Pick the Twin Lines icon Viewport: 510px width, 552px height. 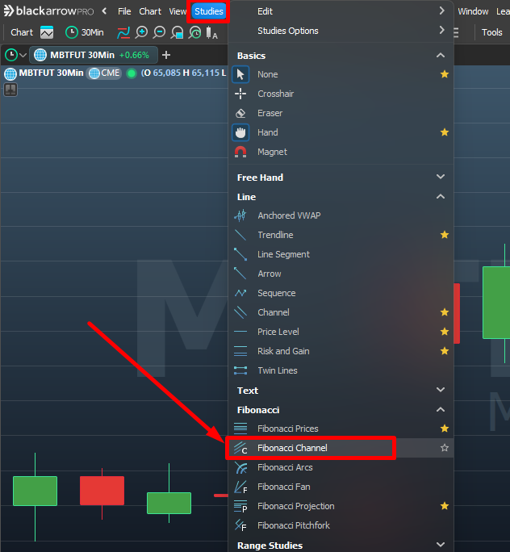(x=240, y=370)
